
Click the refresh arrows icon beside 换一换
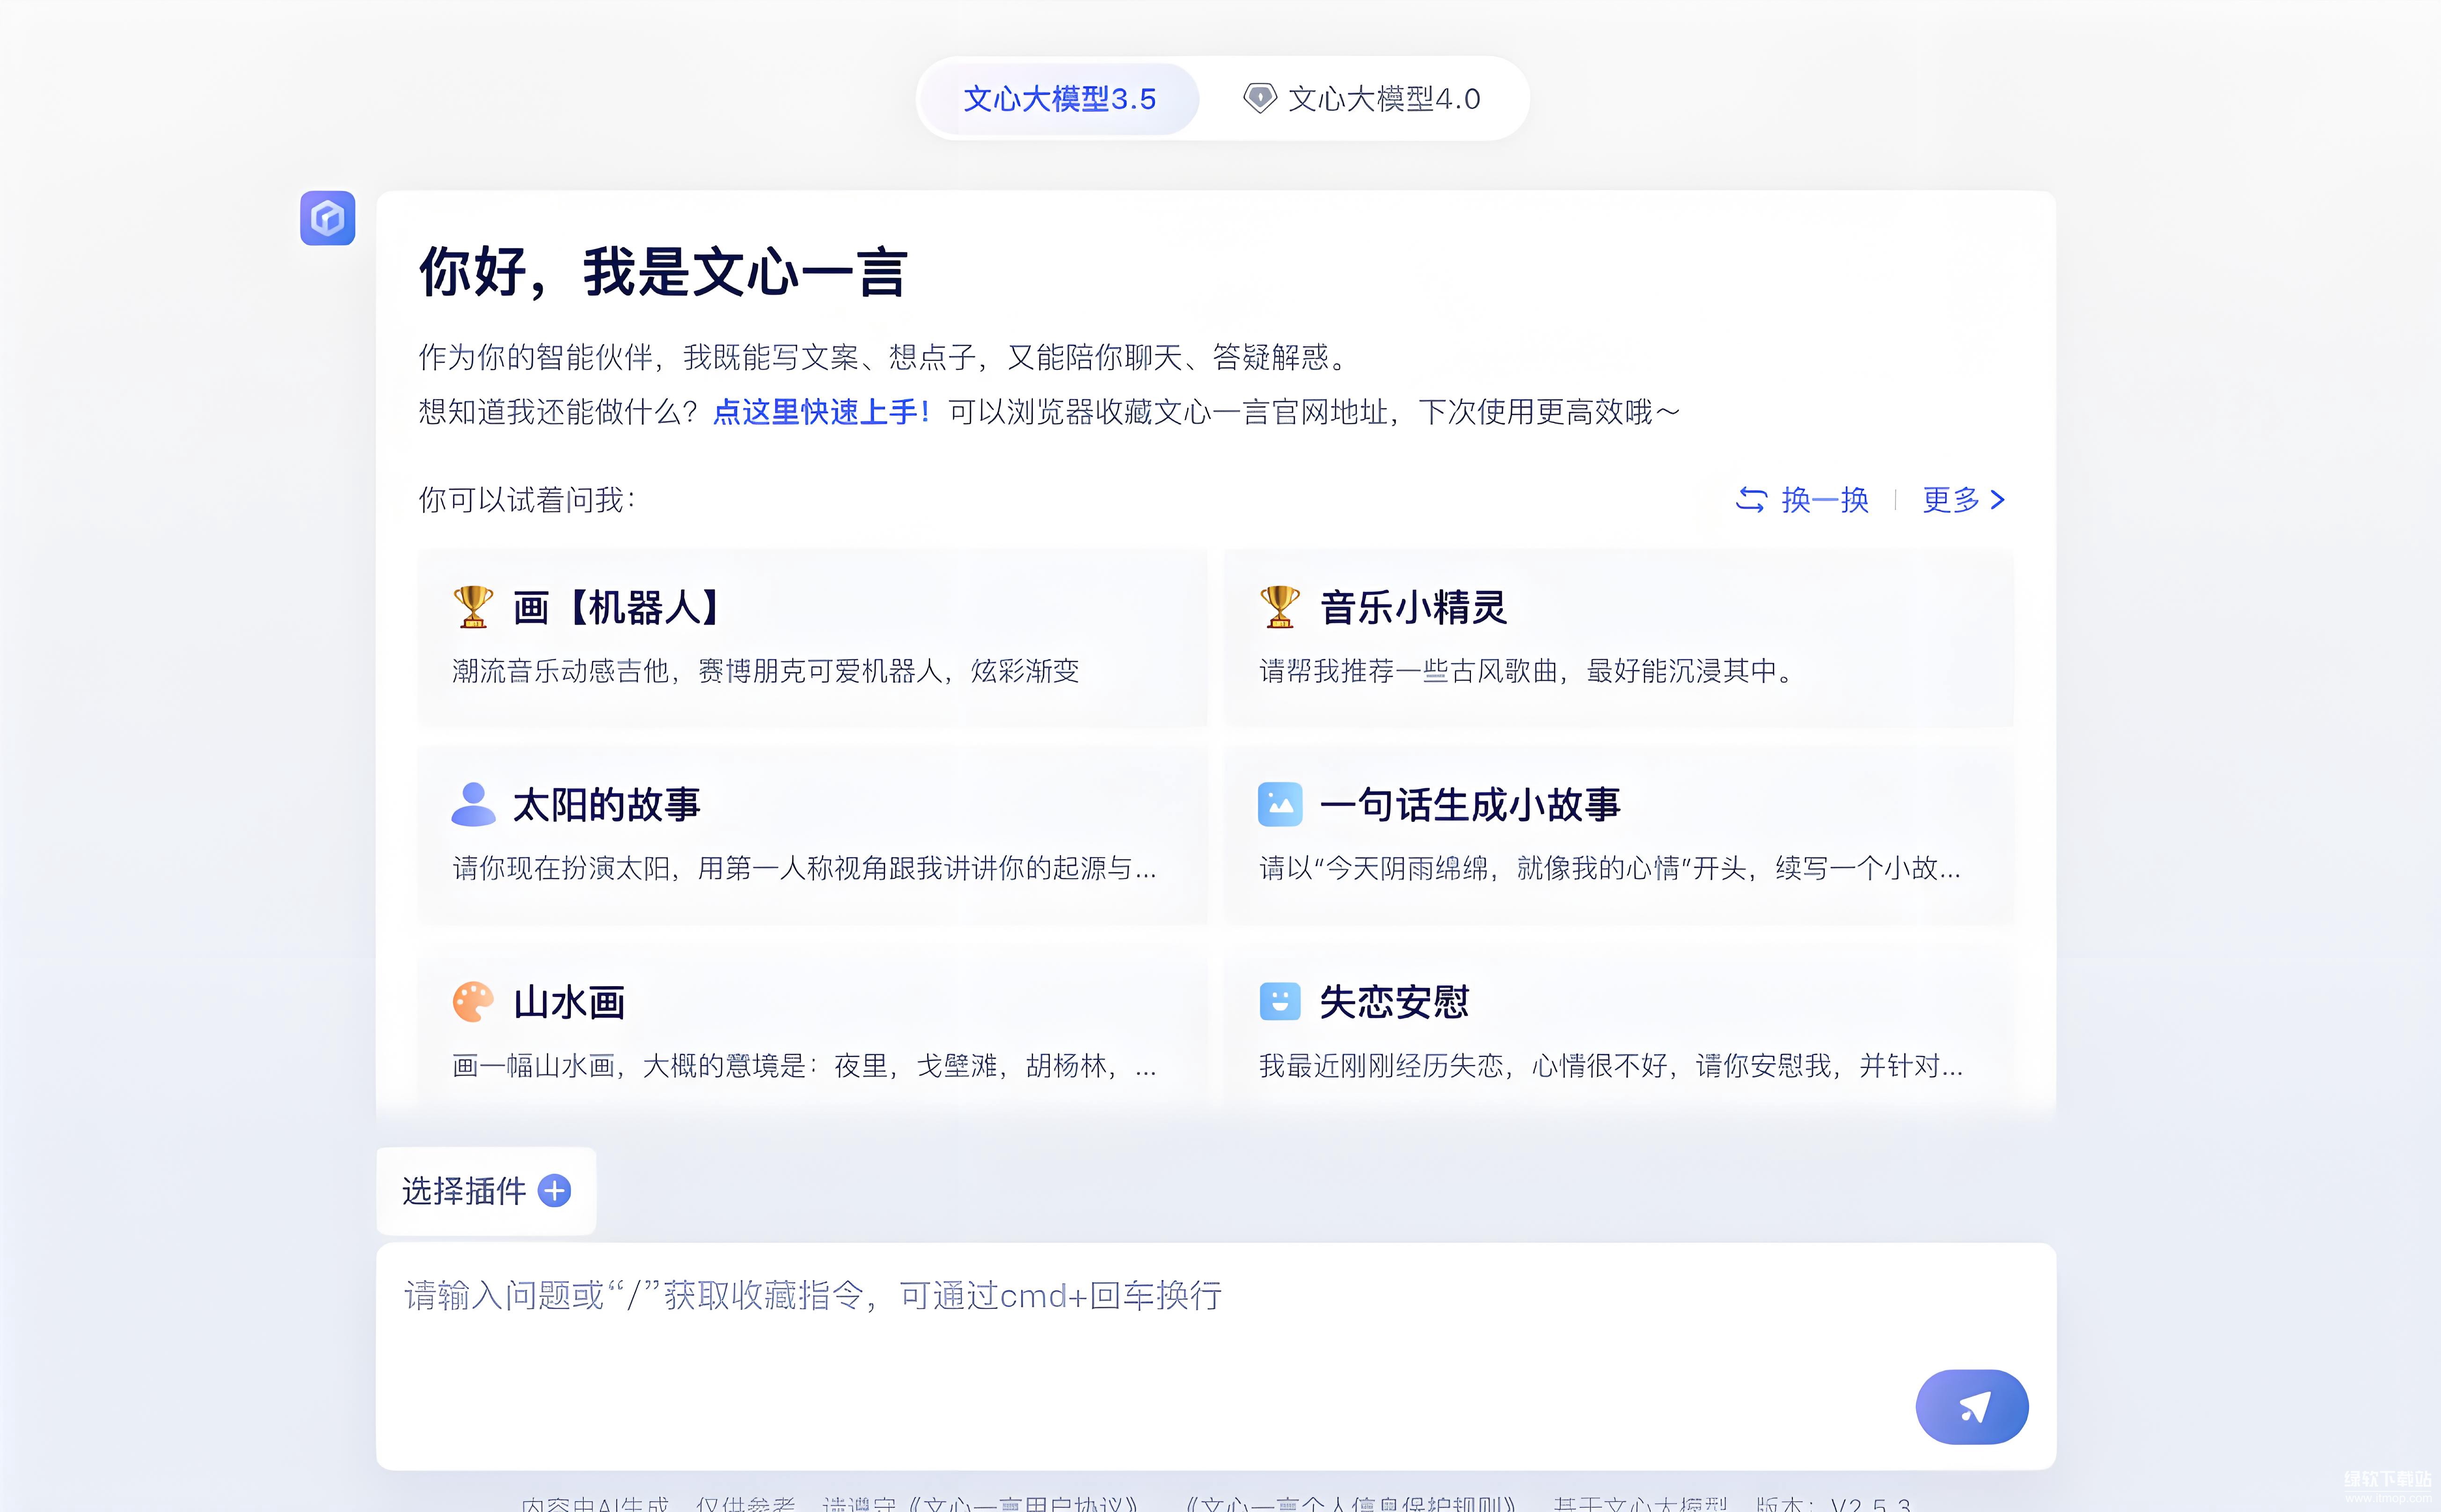(1751, 499)
